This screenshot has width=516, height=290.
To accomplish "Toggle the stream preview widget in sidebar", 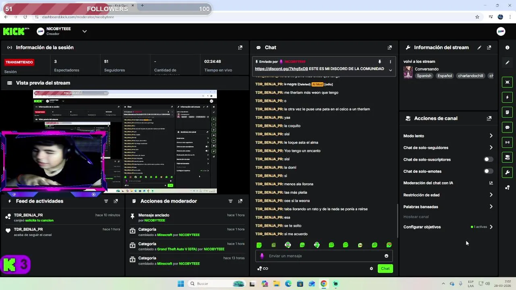I will 507,82.
